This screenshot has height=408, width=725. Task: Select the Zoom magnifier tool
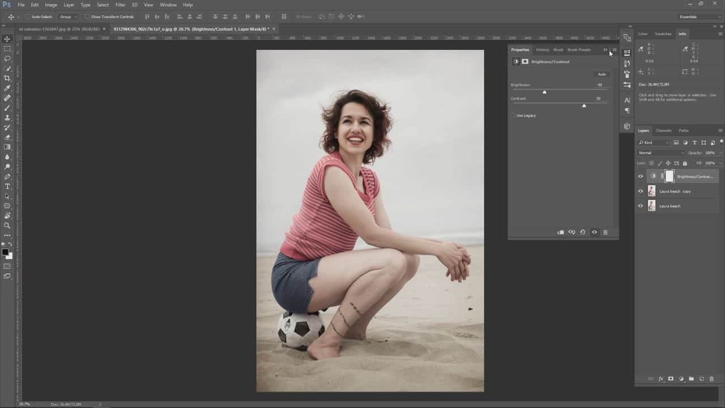click(x=7, y=226)
